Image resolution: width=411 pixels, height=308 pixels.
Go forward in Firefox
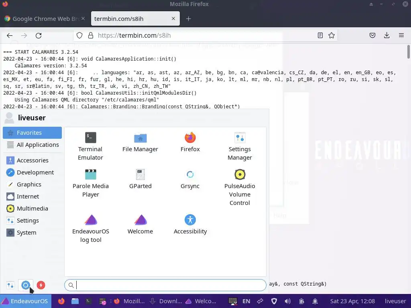pos(24,36)
